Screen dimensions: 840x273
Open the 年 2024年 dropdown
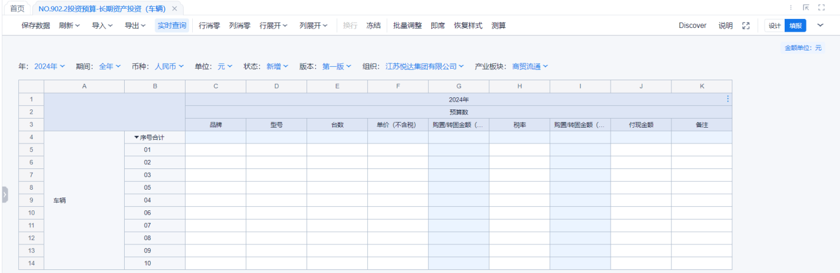tap(49, 66)
